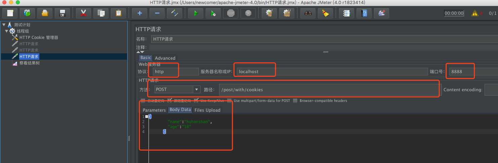Open the Parameters tab
Viewport: 498px width, 163px height.
154,110
